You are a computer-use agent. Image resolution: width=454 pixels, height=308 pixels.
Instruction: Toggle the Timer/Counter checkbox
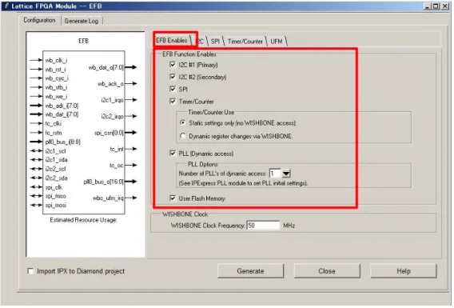[x=173, y=101]
